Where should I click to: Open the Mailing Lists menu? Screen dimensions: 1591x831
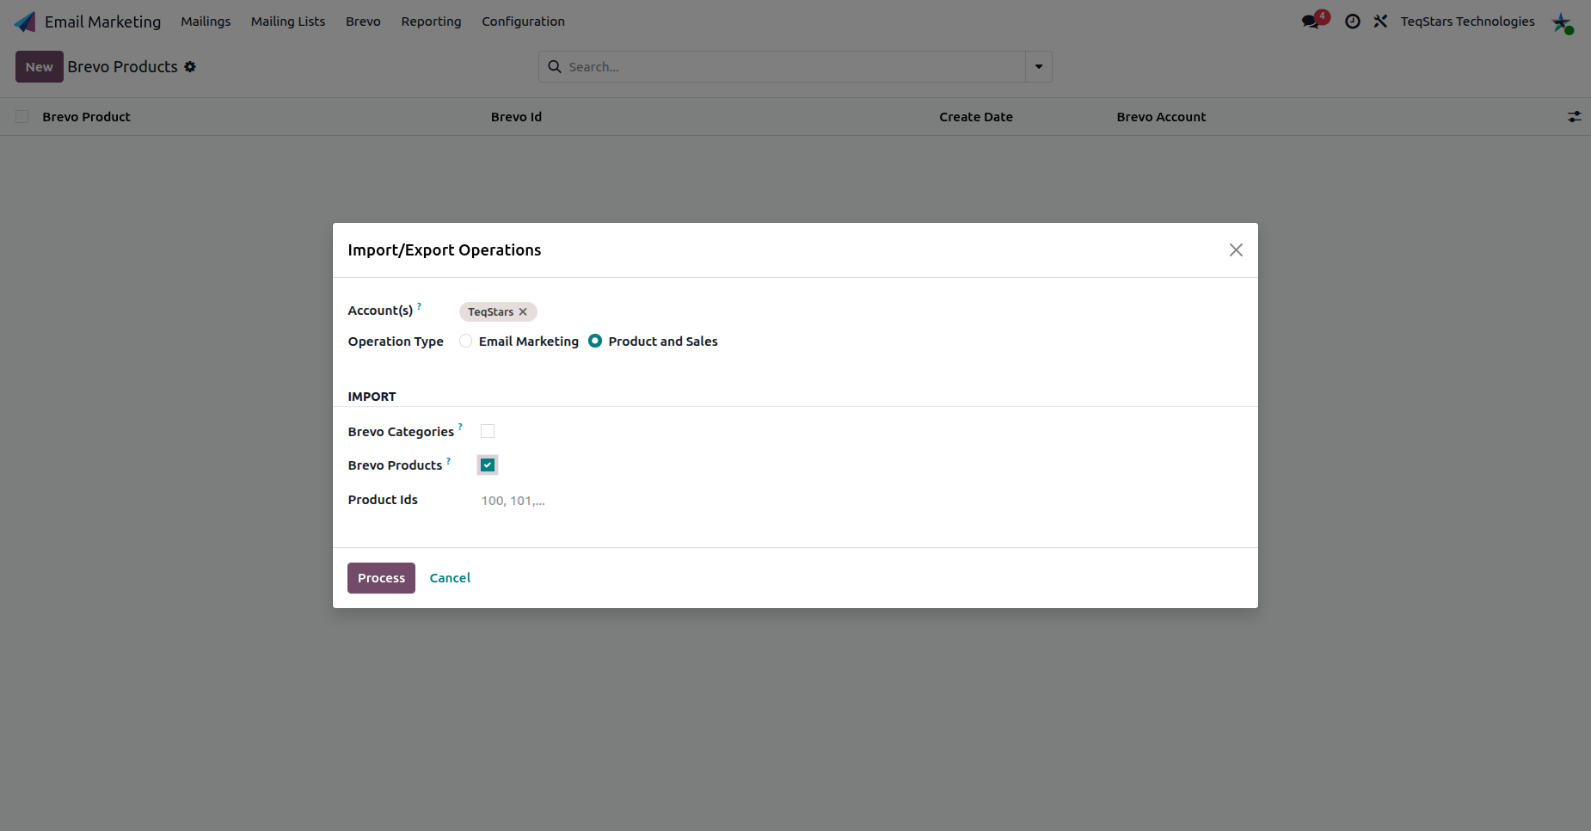[x=288, y=22]
